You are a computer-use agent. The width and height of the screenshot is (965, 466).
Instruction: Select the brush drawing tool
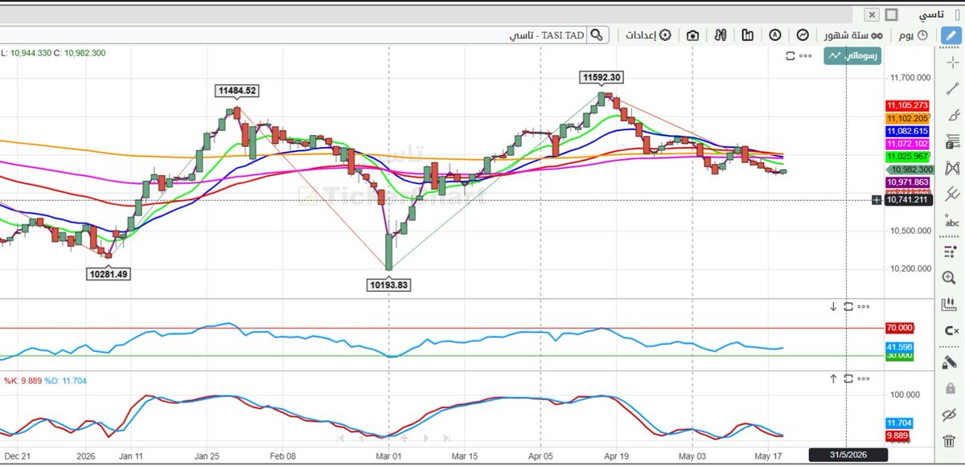(x=953, y=115)
